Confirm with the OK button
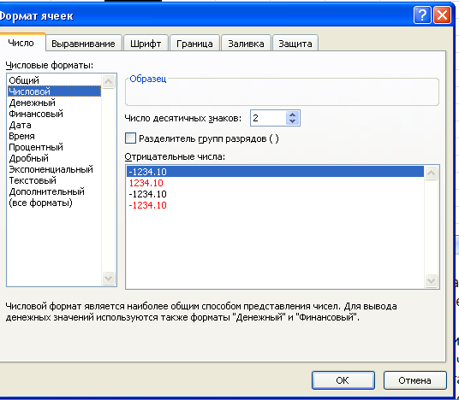Image resolution: width=459 pixels, height=400 pixels. pyautogui.click(x=343, y=380)
